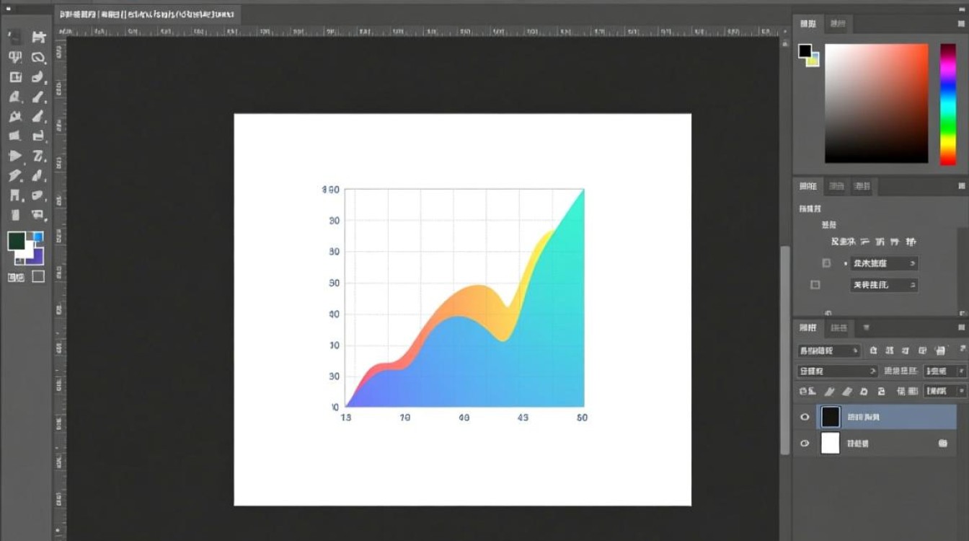Click the screen mode square icon in toolbar
The image size is (969, 541).
point(38,276)
